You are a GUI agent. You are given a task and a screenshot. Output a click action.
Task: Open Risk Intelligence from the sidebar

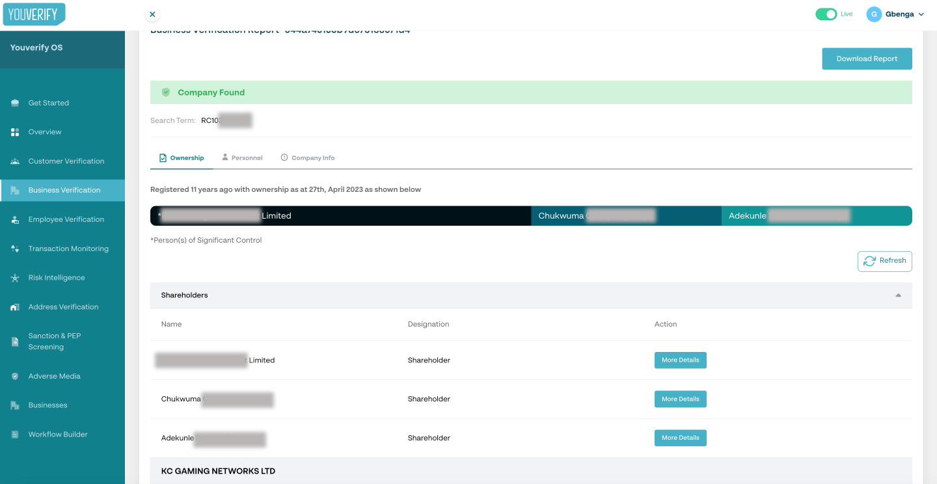[x=57, y=277]
